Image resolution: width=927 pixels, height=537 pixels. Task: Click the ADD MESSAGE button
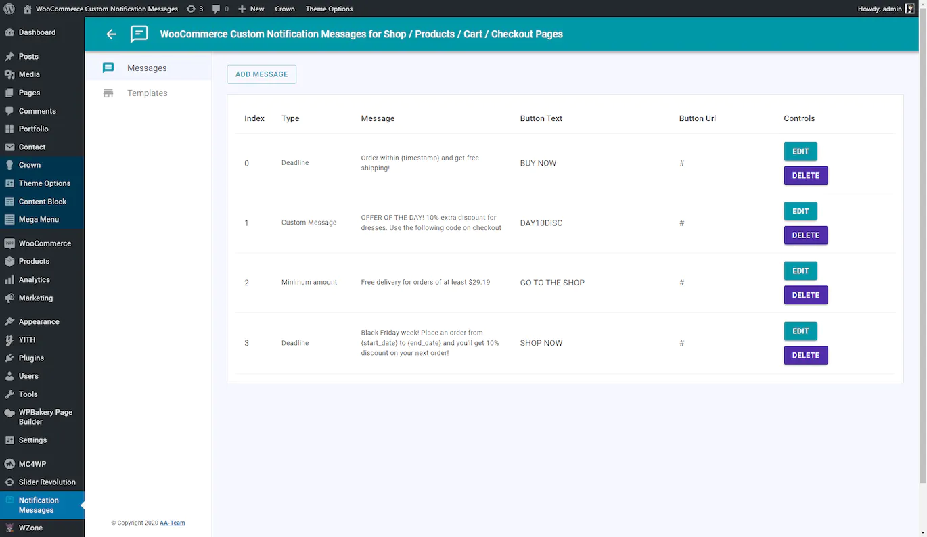click(261, 74)
